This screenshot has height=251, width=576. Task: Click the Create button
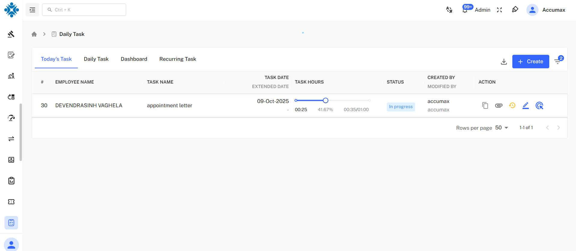(x=530, y=61)
